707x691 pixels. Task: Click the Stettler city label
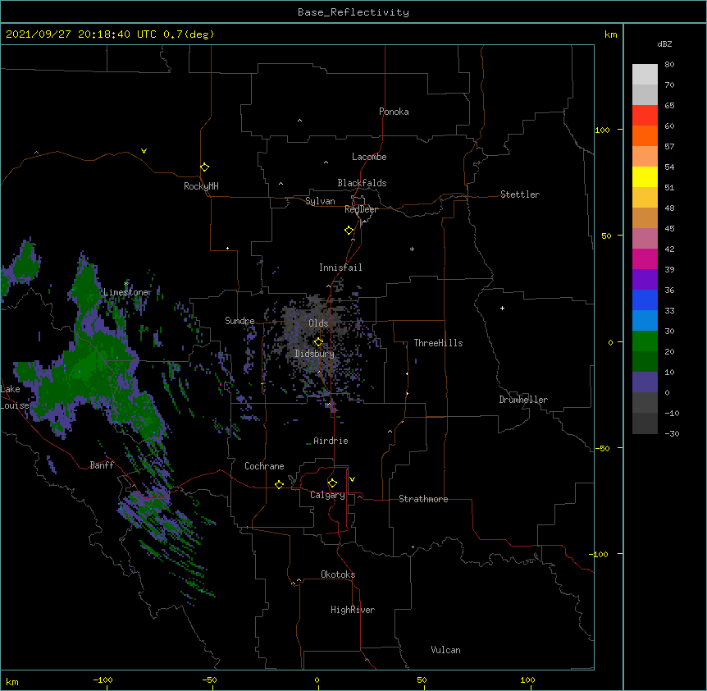coord(520,194)
